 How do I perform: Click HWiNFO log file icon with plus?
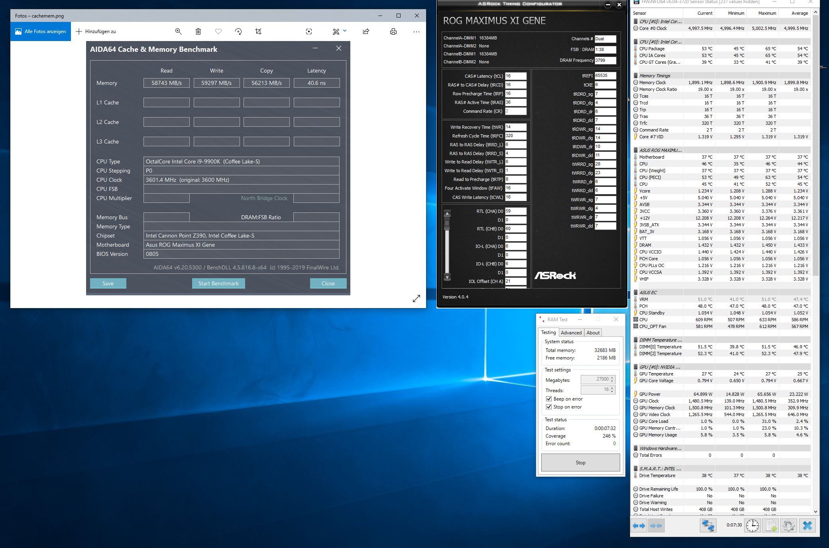pos(770,526)
